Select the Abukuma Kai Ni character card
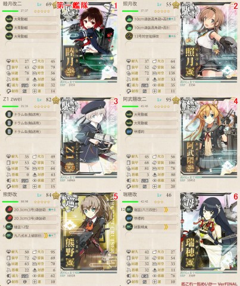This screenshot has height=286, width=240. tap(209, 137)
